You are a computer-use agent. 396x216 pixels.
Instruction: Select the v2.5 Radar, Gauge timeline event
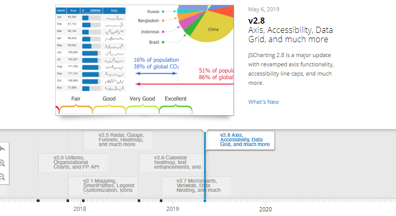(121, 140)
